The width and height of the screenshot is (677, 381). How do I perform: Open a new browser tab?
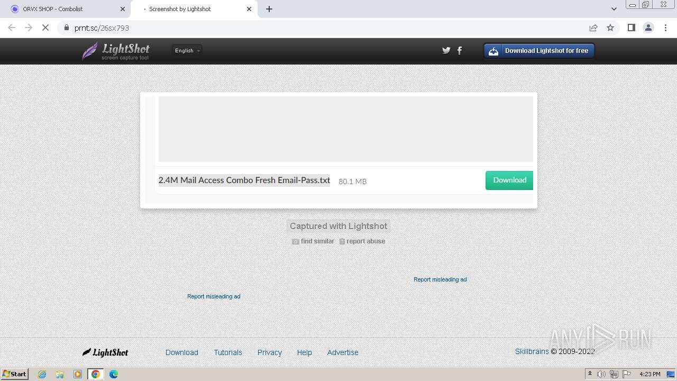[x=269, y=9]
